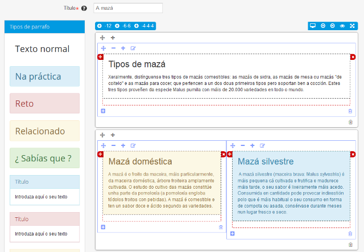Delete the Tipos de mazá block
This screenshot has height=252, width=364.
point(353,57)
